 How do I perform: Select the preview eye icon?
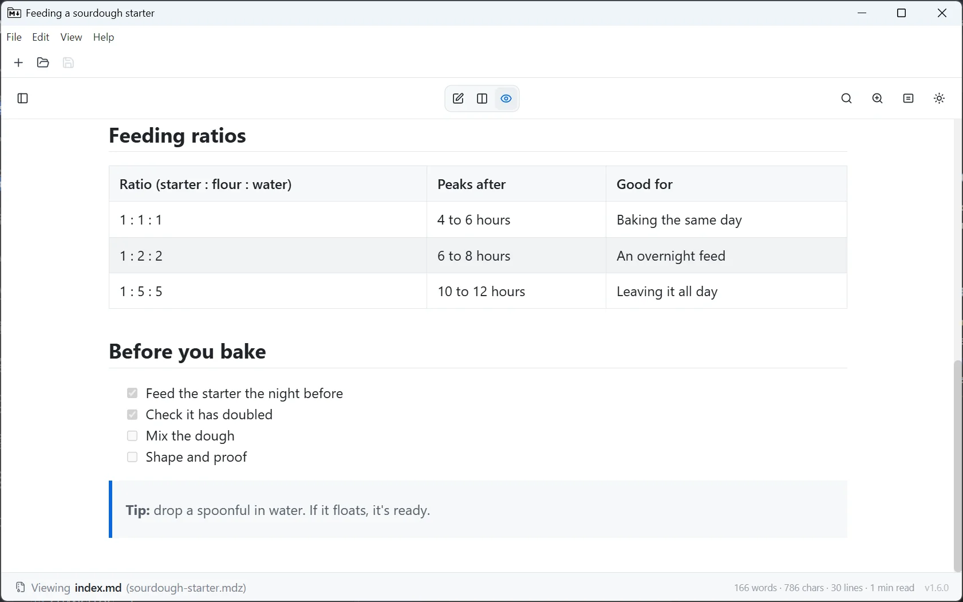(x=506, y=99)
